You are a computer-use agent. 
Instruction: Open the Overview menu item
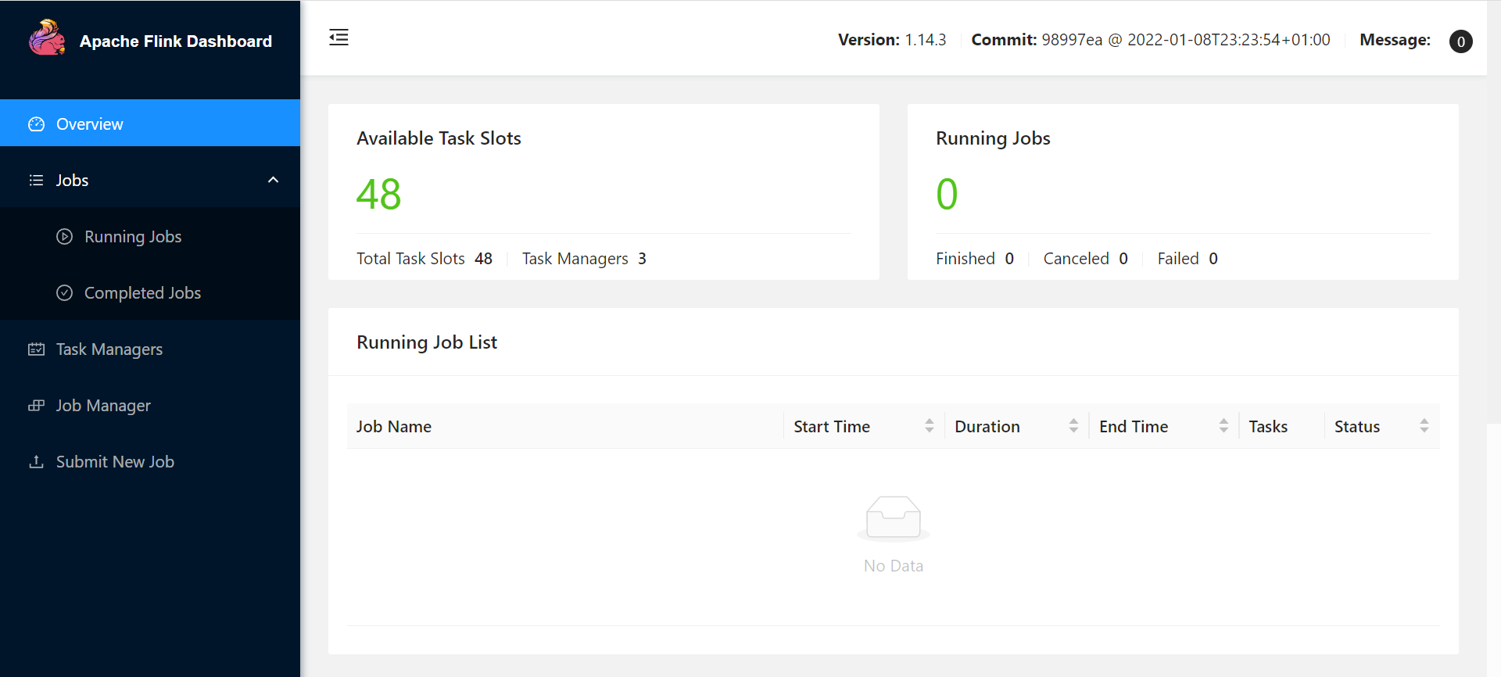pyautogui.click(x=150, y=124)
